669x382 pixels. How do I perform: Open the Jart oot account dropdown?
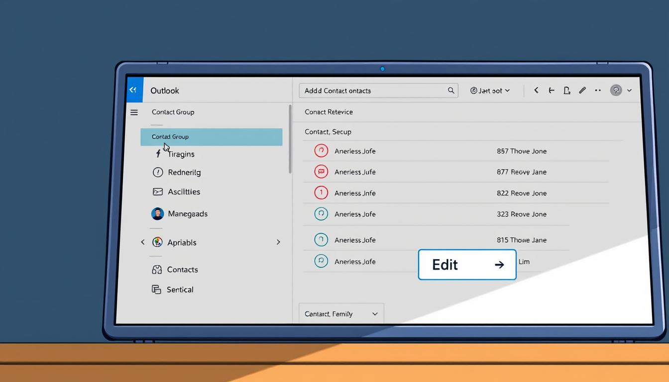tap(490, 90)
